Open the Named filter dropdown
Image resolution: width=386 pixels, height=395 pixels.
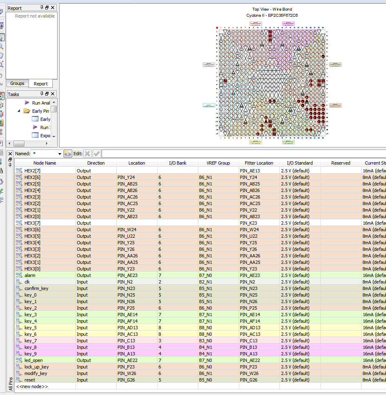(60, 154)
